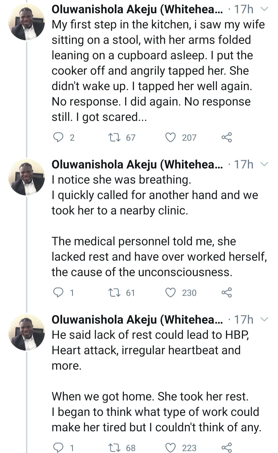Share the 'She took her rest' tweet
This screenshot has width=278, height=453.
(x=227, y=447)
